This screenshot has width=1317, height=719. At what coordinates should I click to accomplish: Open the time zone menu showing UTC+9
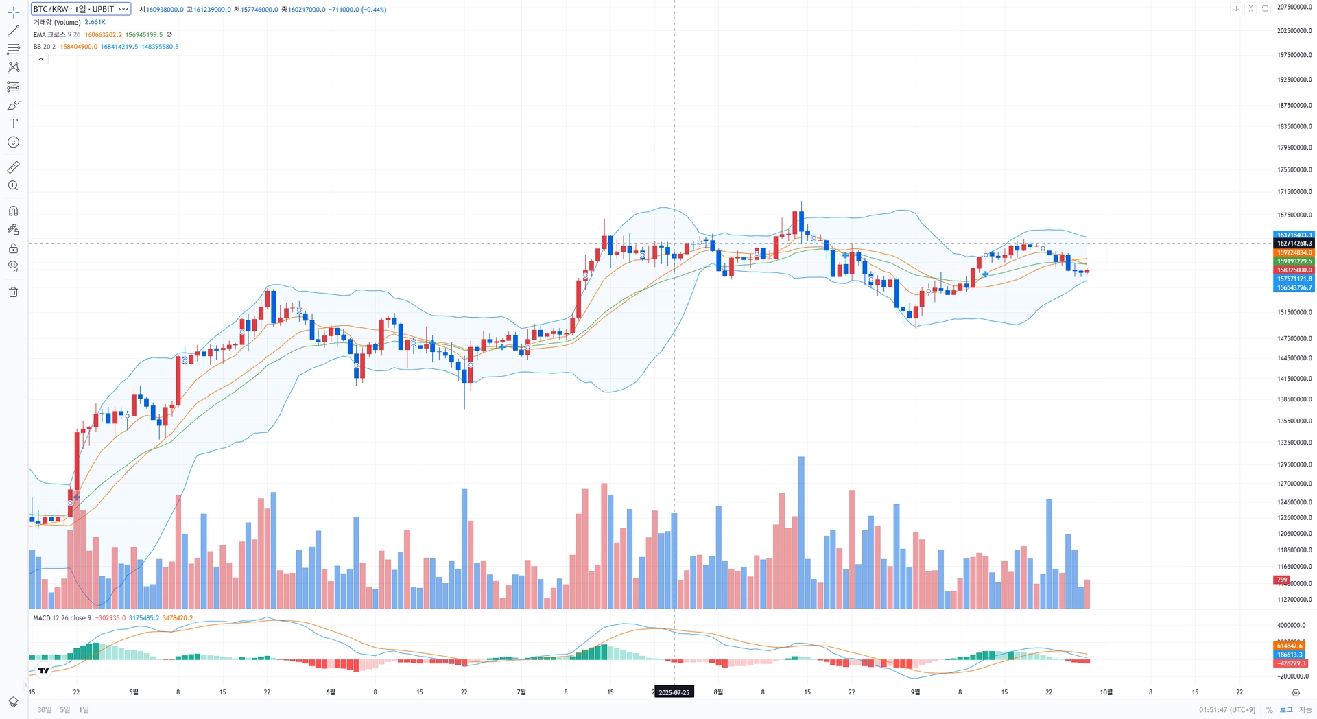click(1226, 709)
